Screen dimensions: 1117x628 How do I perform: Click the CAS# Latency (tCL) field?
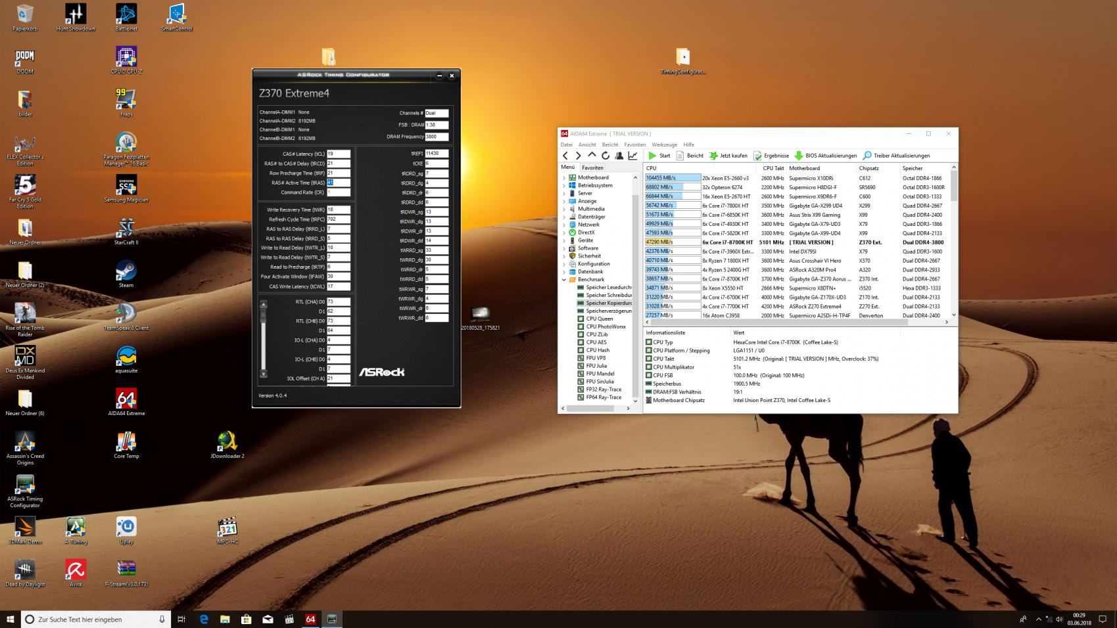pos(339,154)
